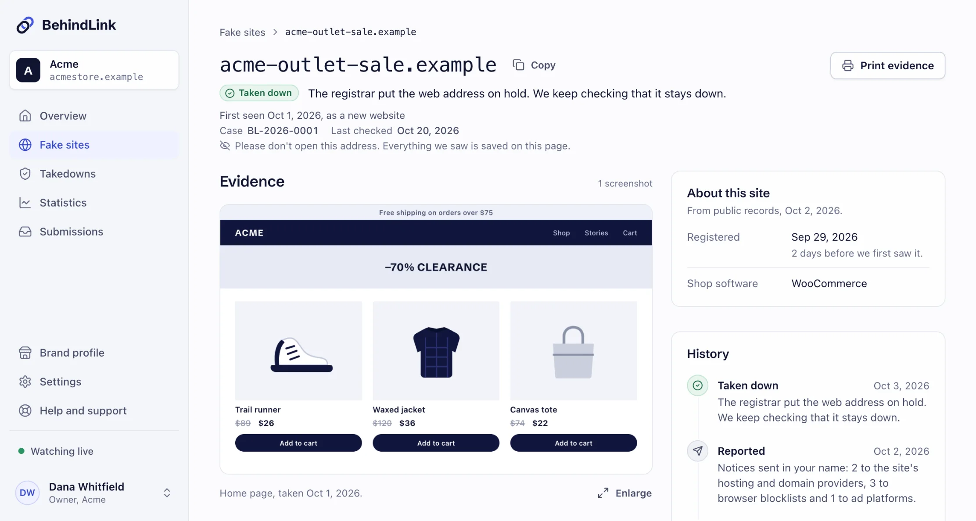Click the Print evidence button

(887, 66)
